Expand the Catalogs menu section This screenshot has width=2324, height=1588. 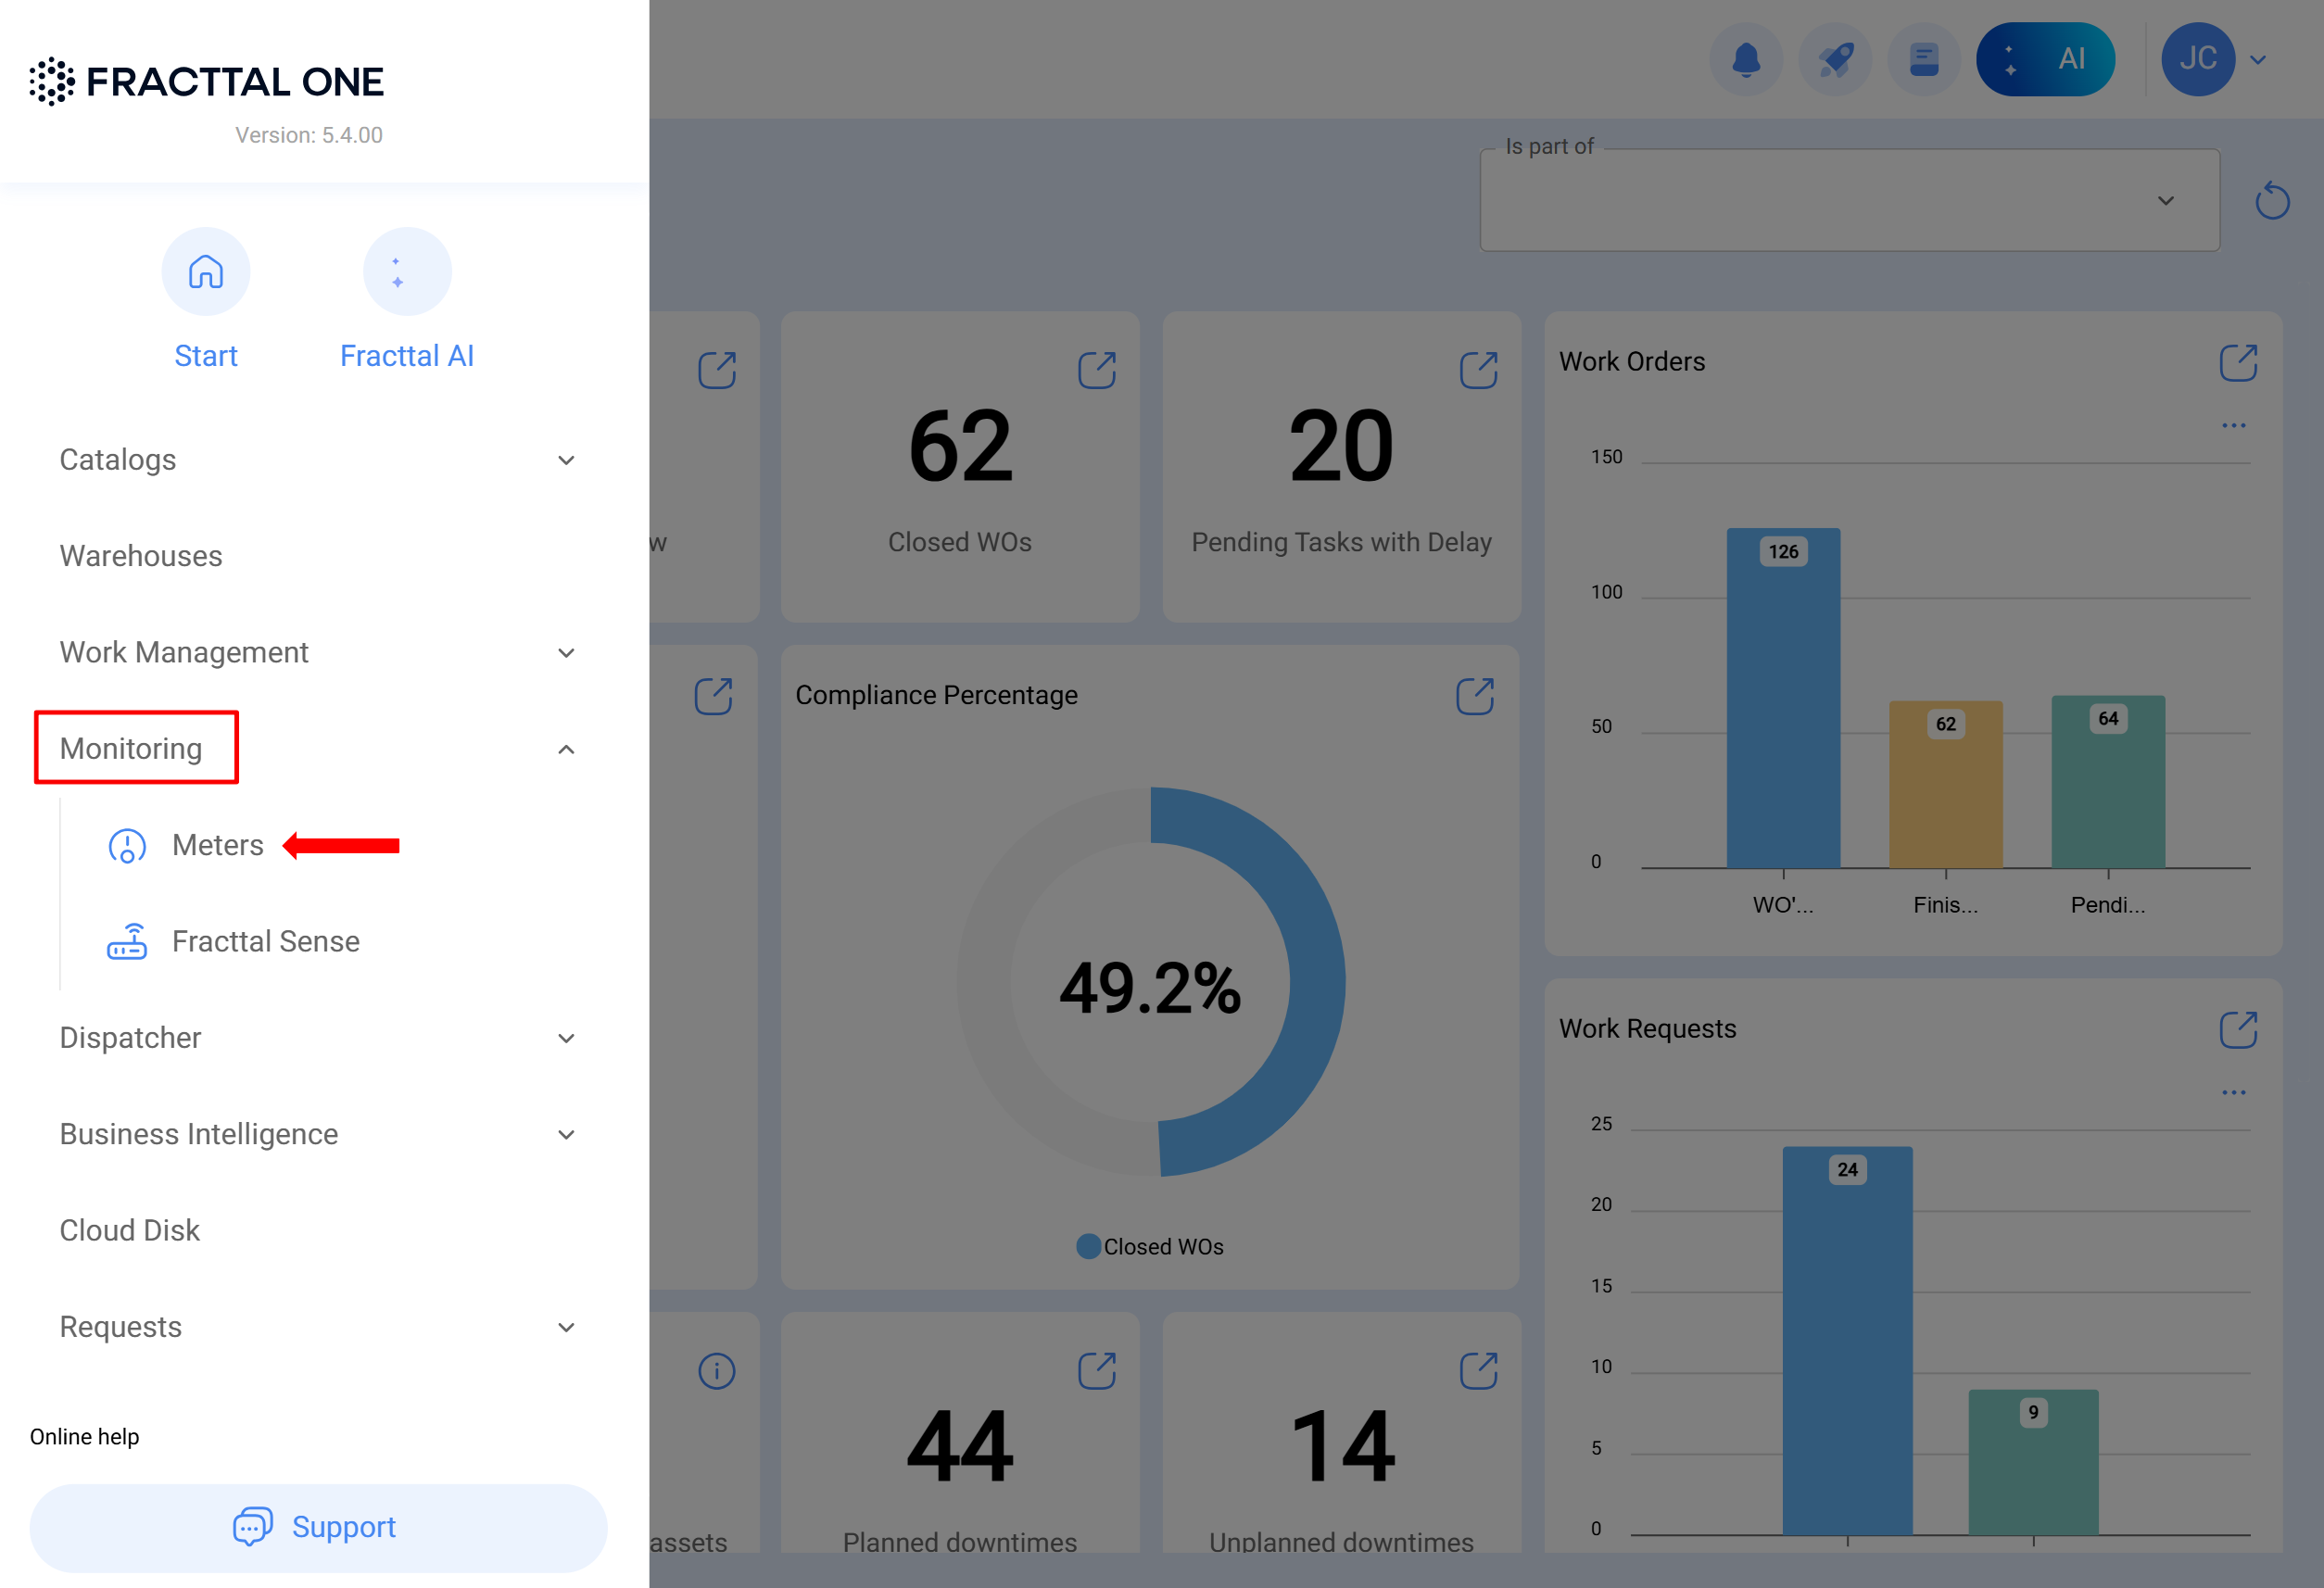click(x=566, y=460)
